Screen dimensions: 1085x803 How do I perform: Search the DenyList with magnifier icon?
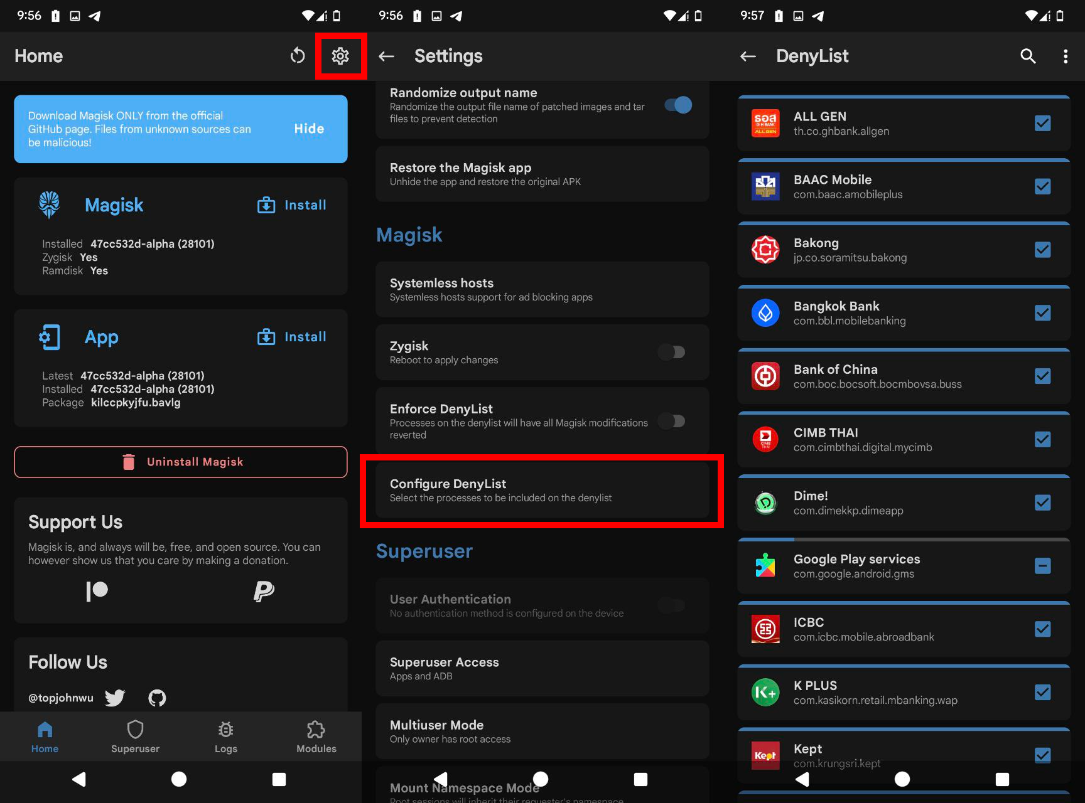coord(1028,56)
